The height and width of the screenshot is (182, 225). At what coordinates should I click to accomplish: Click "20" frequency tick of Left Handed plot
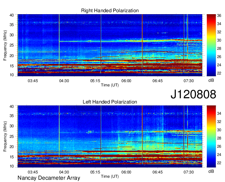click(12, 147)
